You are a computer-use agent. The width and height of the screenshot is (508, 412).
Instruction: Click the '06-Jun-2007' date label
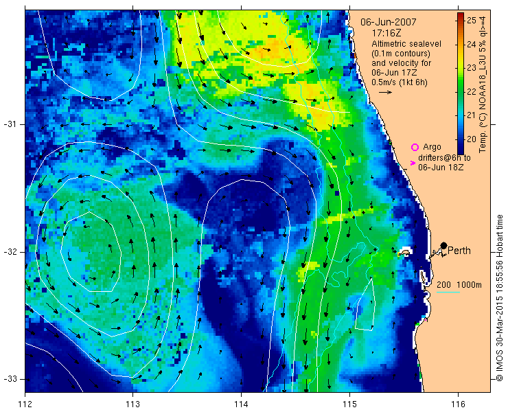389,22
